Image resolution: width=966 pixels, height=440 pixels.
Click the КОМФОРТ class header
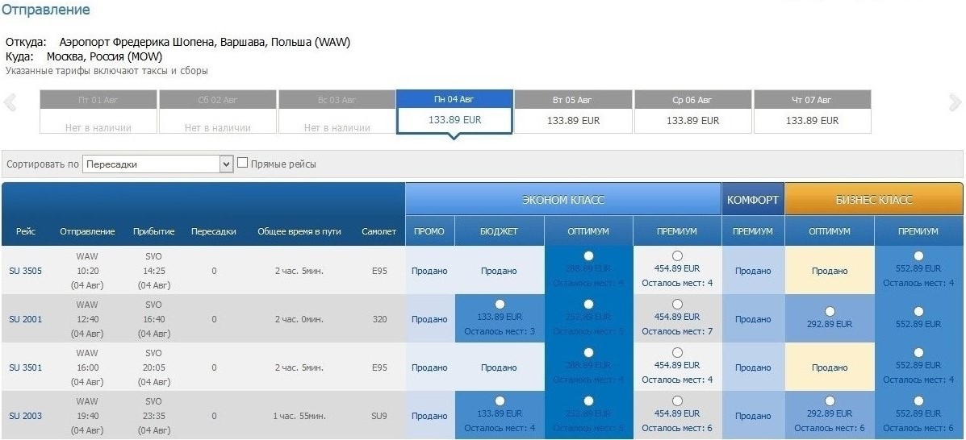click(x=752, y=199)
